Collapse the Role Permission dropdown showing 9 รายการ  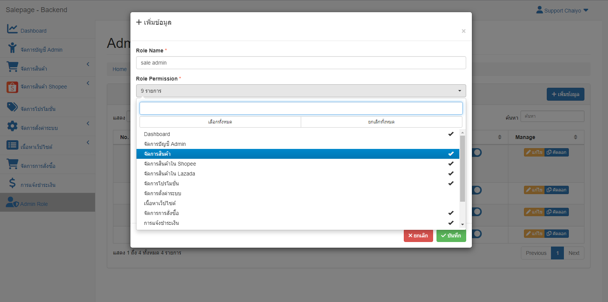(x=301, y=91)
